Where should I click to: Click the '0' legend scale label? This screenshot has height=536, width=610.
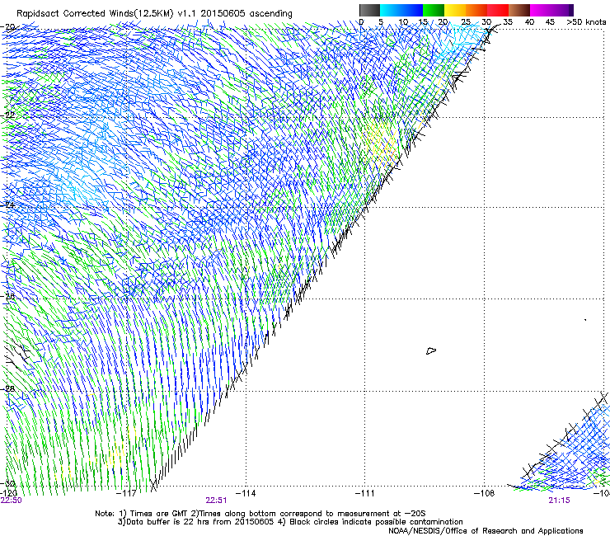point(361,22)
